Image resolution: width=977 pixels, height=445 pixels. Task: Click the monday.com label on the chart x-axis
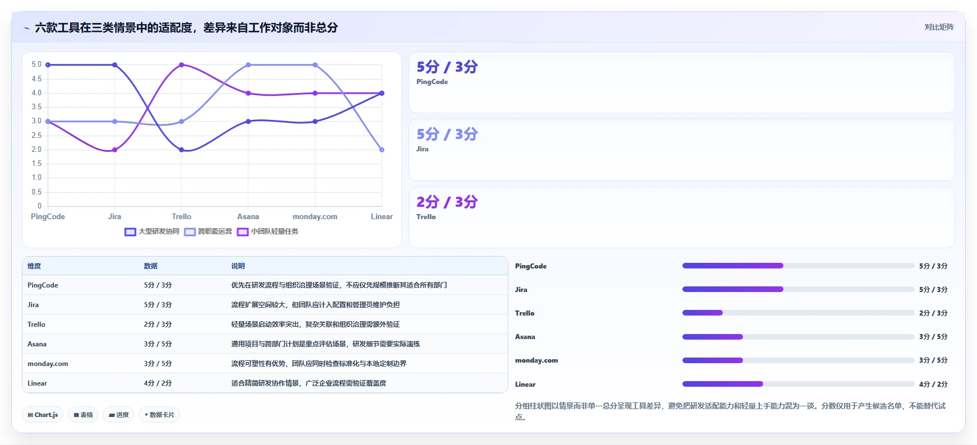coord(315,217)
